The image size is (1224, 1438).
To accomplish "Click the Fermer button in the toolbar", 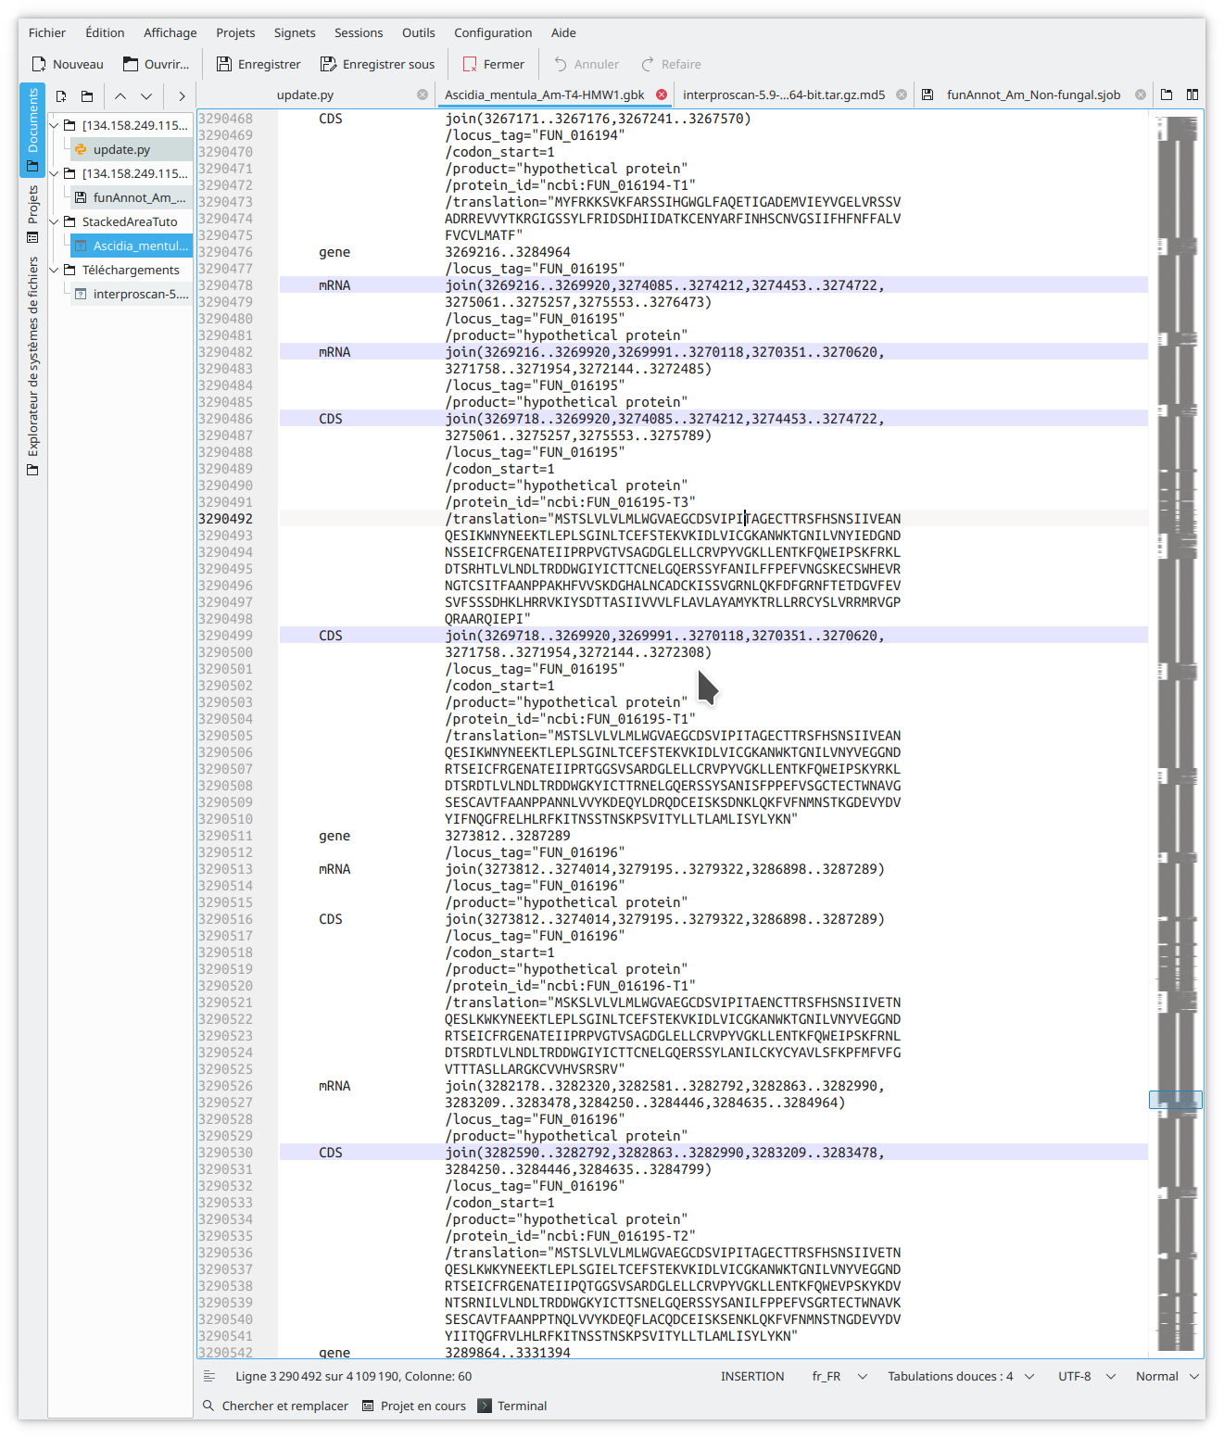I will (493, 63).
